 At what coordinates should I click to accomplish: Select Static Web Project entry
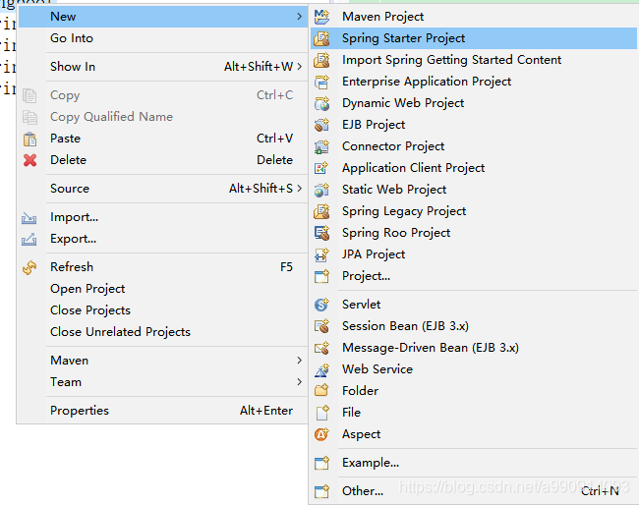tap(474, 190)
